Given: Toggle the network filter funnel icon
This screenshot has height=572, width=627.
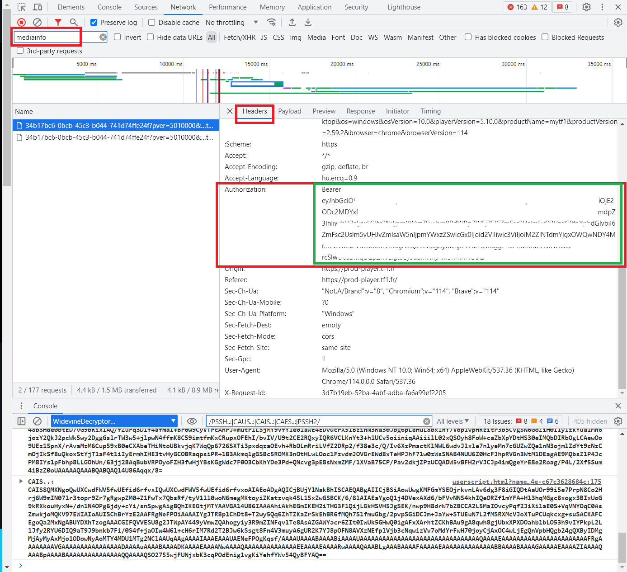Looking at the screenshot, I should click(x=58, y=22).
